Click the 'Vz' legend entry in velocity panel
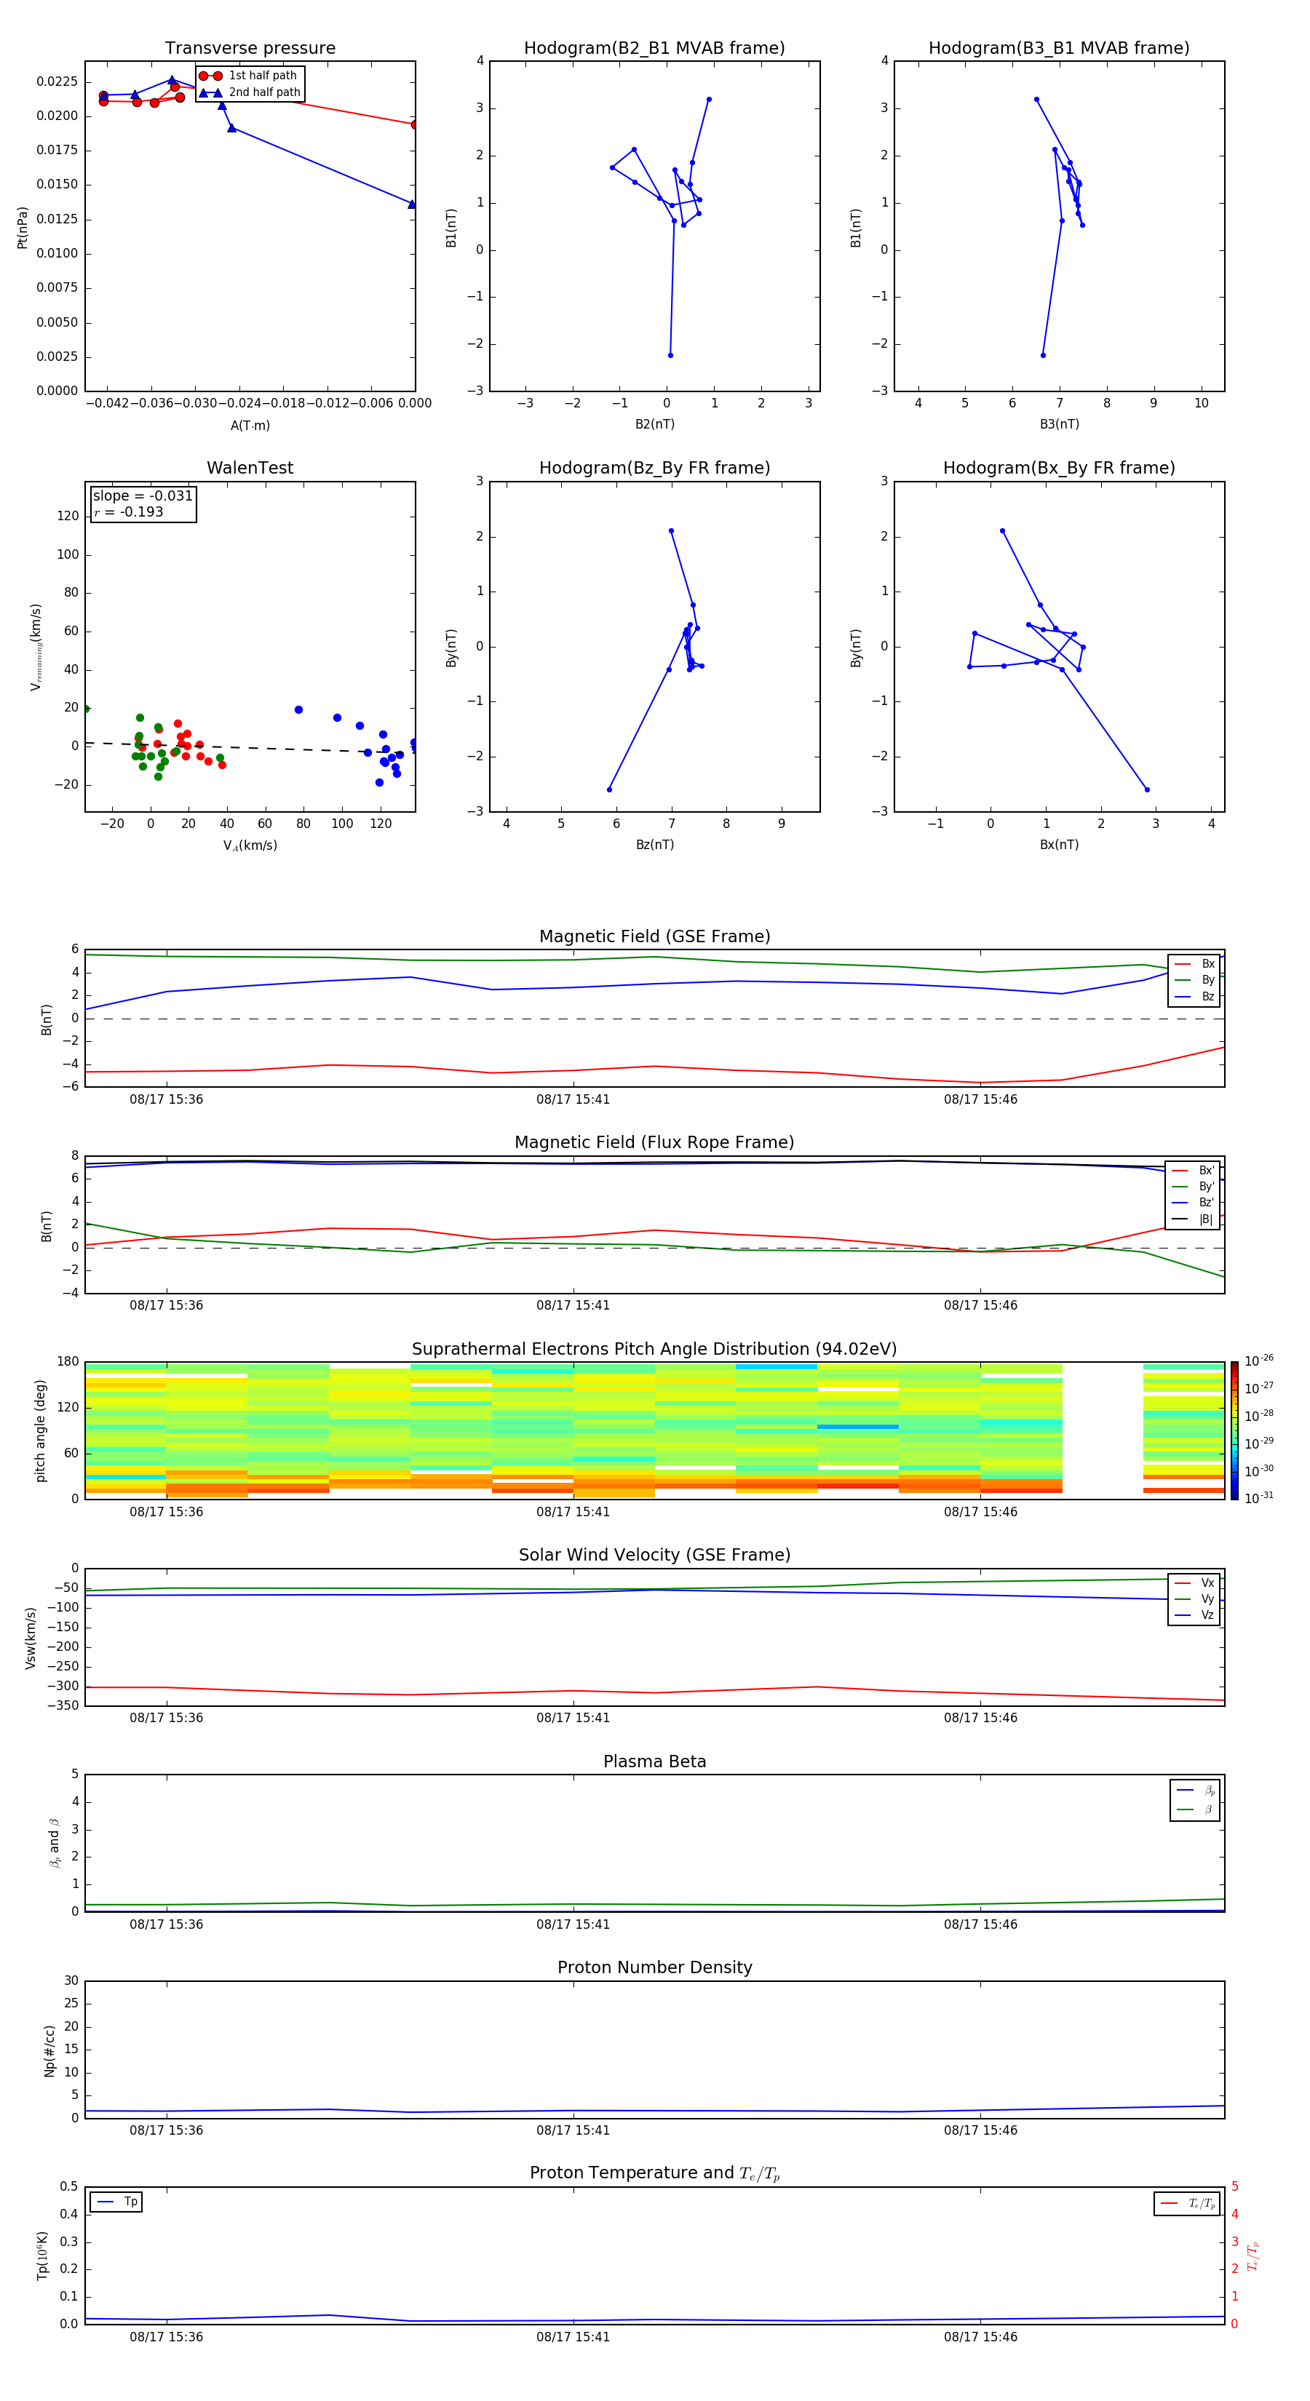Screen dimensions: 1310x2401 pos(1194,1615)
